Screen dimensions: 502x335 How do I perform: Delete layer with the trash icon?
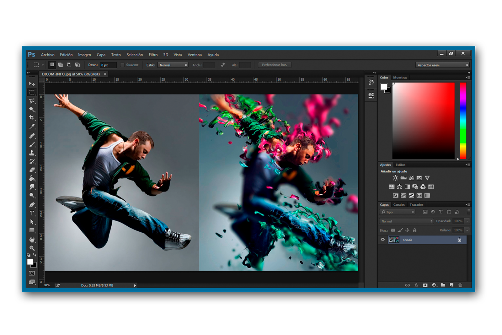460,285
